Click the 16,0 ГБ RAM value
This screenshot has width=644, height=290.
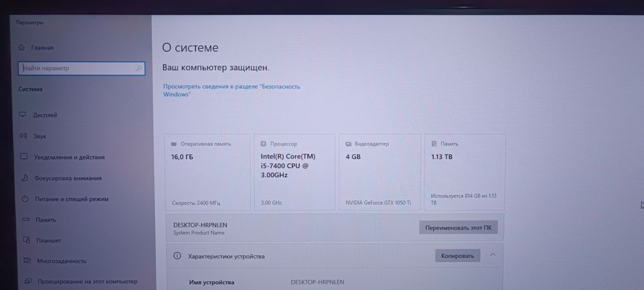[182, 157]
